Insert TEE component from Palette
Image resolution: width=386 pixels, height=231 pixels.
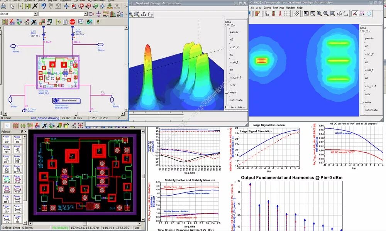(17, 219)
